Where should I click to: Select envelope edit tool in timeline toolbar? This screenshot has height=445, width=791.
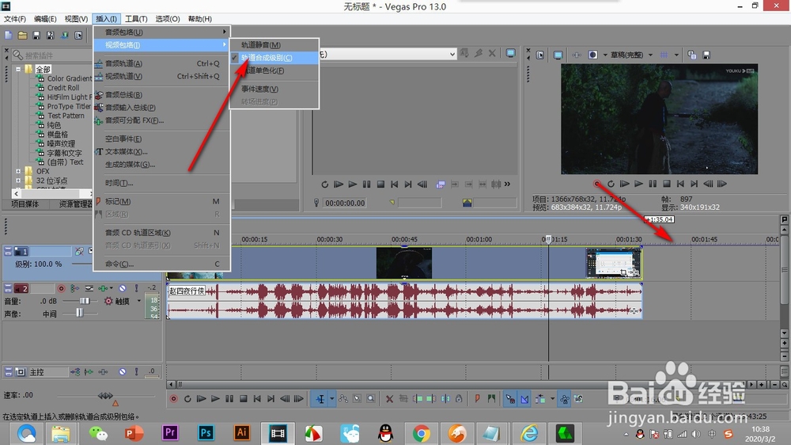pyautogui.click(x=343, y=398)
